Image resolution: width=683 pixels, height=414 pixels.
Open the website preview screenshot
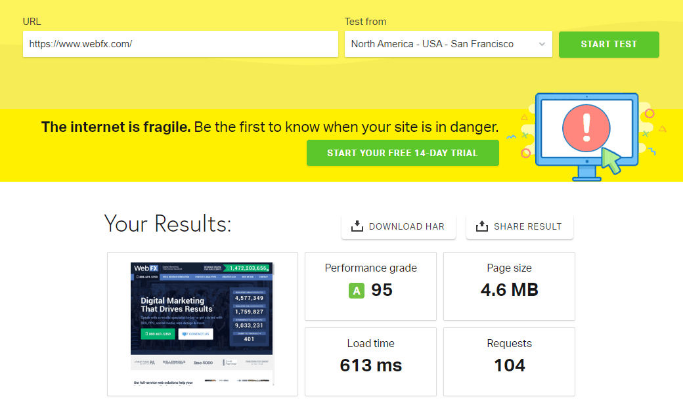coord(202,325)
